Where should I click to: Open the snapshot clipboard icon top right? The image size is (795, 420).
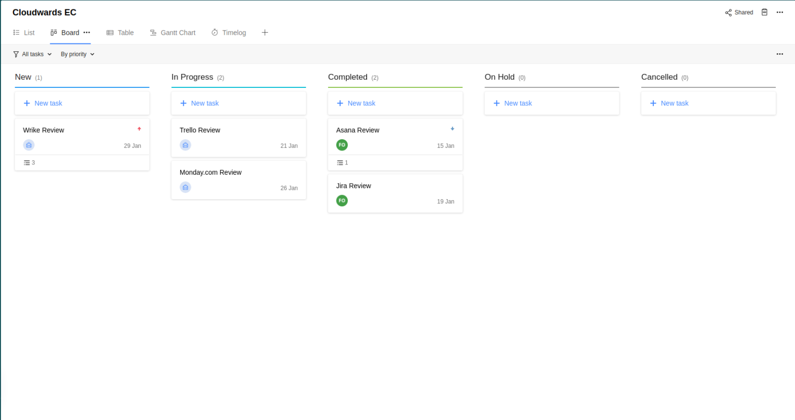[764, 12]
